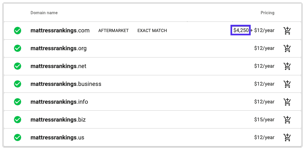The image size is (305, 150).
Task: Click green checkmark next to mattressrankings.biz
Action: click(x=18, y=120)
